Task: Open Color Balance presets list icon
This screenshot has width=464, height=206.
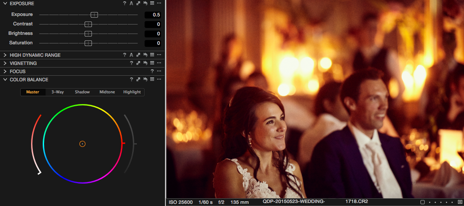Action: pyautogui.click(x=152, y=80)
